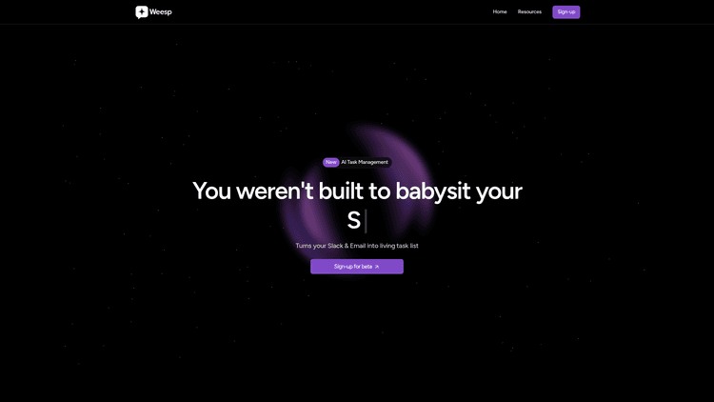Click the Slack & Email tagline

357,246
